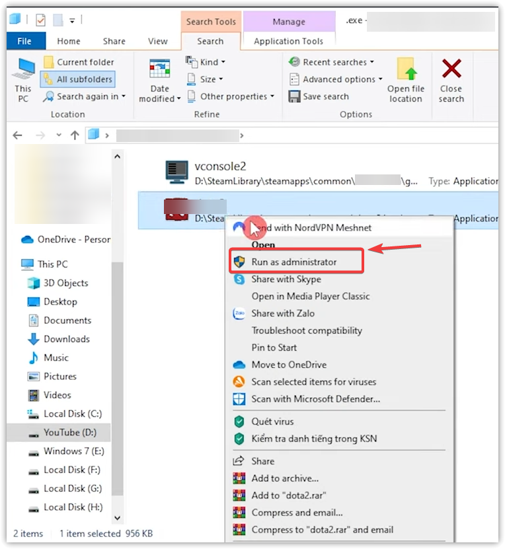
Task: Open the File menu
Action: (24, 41)
